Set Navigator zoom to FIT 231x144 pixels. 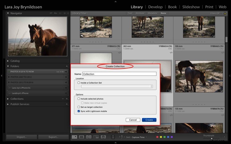(x=51, y=13)
